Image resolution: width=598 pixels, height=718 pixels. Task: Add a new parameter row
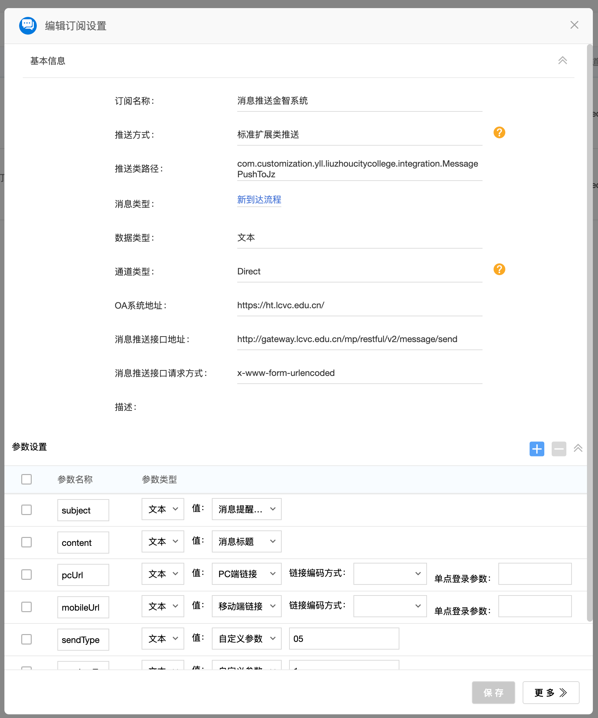(537, 449)
